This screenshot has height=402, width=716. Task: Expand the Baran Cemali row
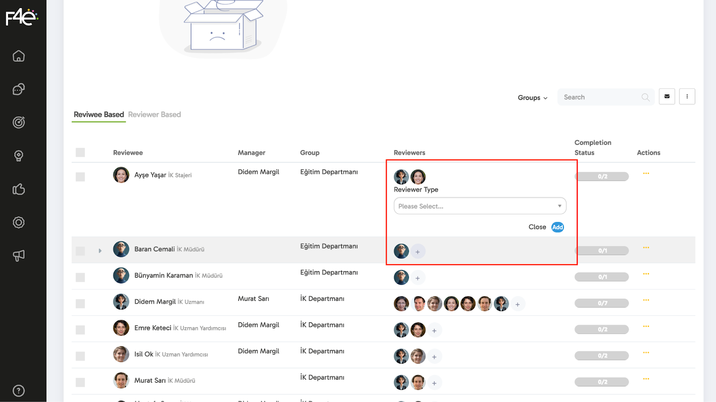tap(100, 251)
